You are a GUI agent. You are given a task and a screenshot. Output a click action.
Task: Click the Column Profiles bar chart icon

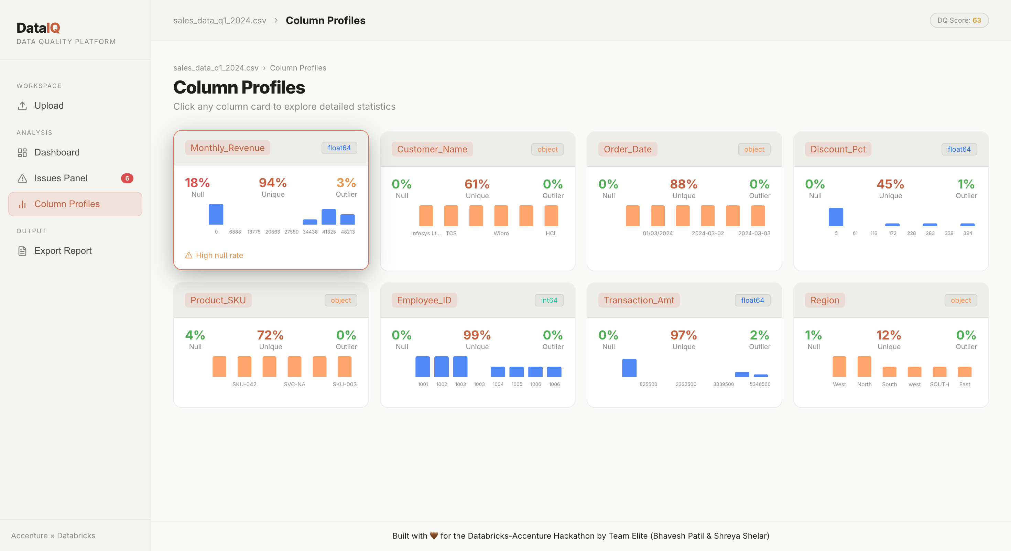pos(22,204)
